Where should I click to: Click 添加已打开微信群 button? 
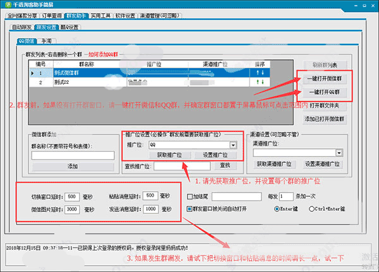click(325, 119)
